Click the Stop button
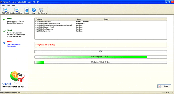The height and width of the screenshot is (94, 174). click(164, 86)
